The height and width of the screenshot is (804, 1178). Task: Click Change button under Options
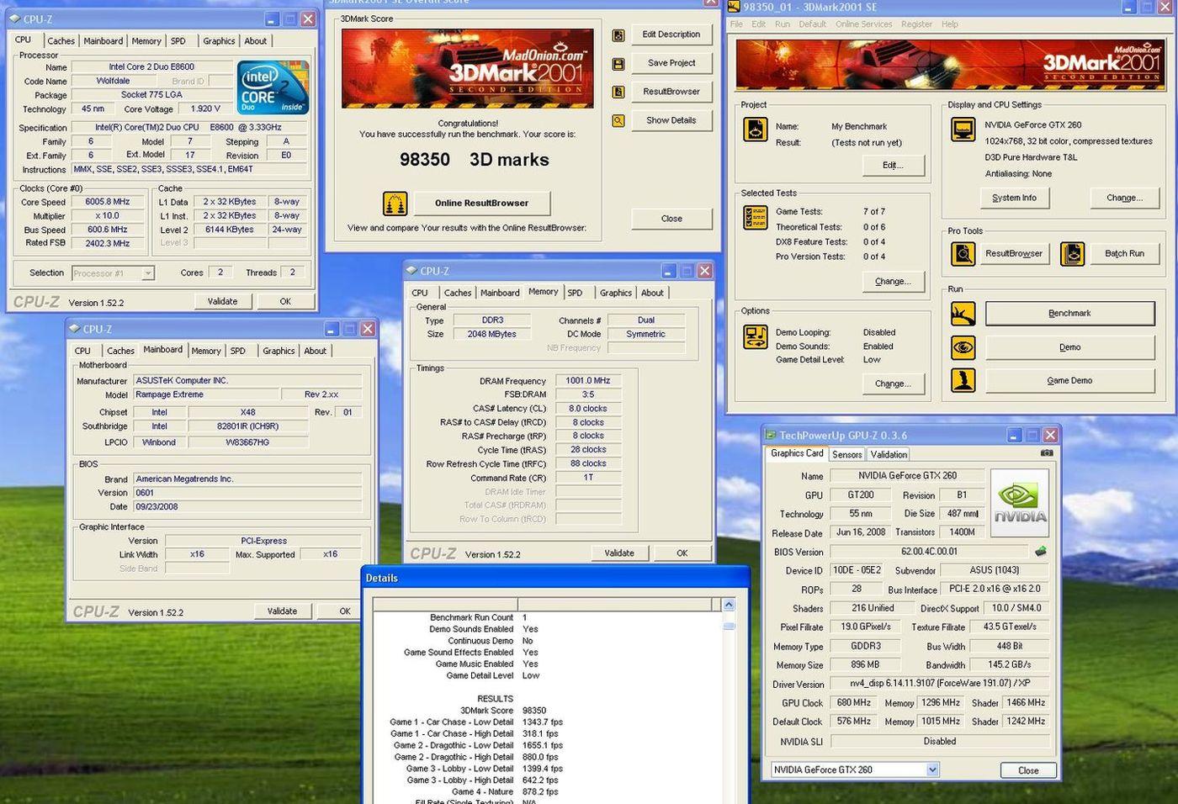[x=892, y=383]
